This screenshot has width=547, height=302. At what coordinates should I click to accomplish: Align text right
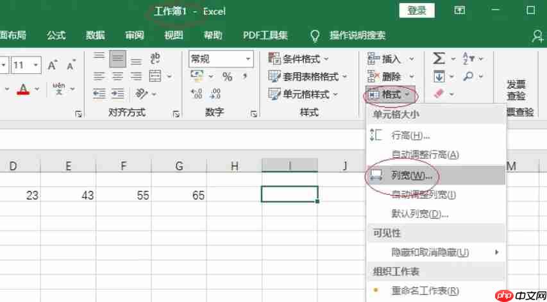coord(136,76)
